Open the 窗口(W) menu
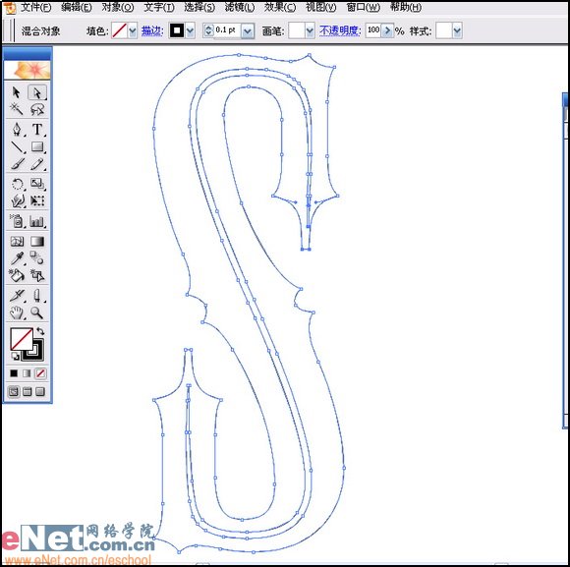 coord(363,7)
